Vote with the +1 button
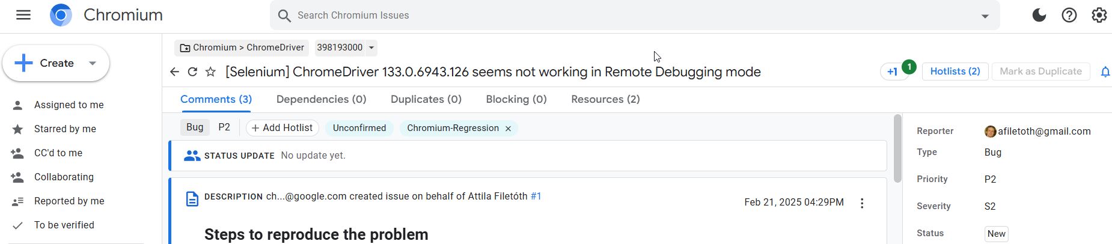Screen dimensions: 1112x244 (x=893, y=72)
